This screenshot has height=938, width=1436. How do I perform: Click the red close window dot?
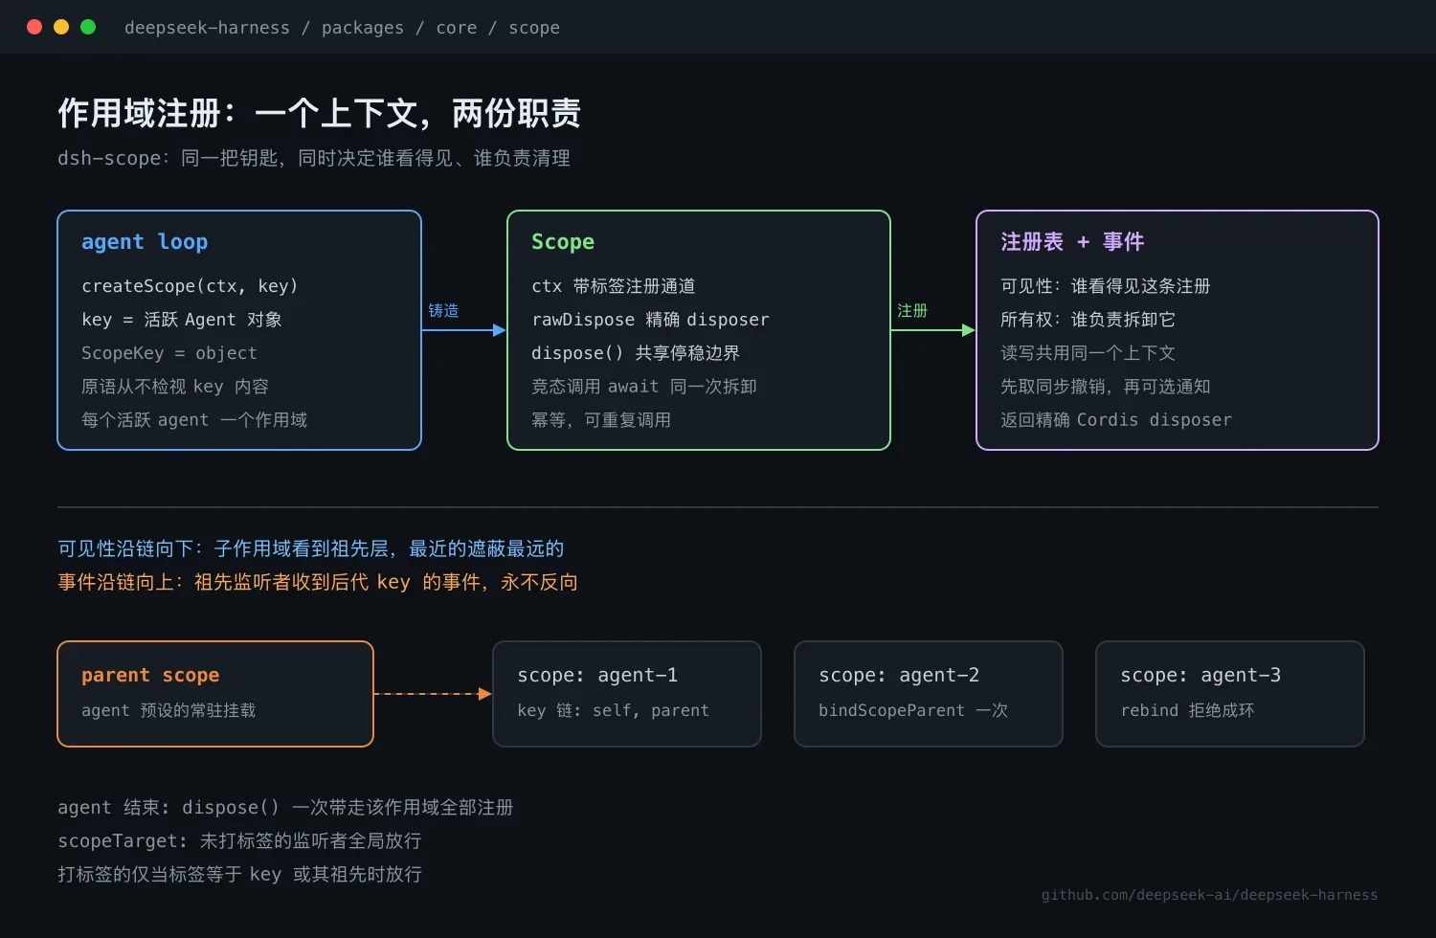(34, 27)
